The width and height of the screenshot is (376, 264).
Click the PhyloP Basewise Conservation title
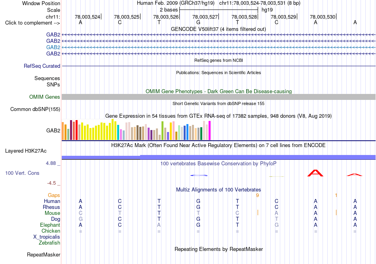point(218,164)
